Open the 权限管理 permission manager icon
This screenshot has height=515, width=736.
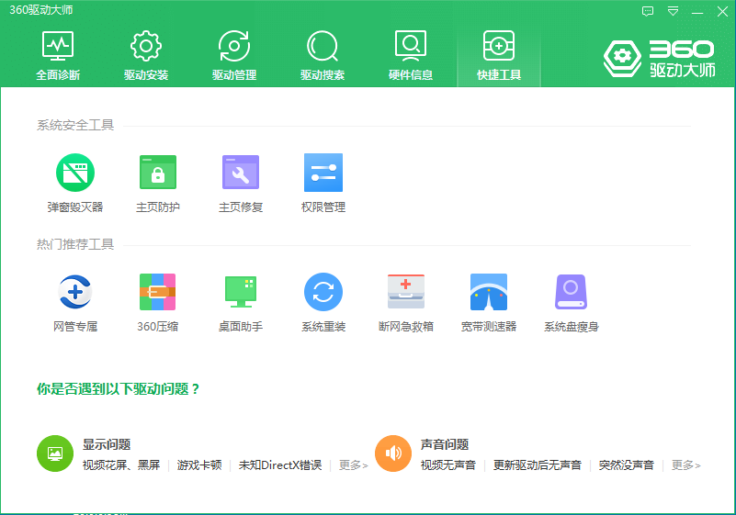323,173
